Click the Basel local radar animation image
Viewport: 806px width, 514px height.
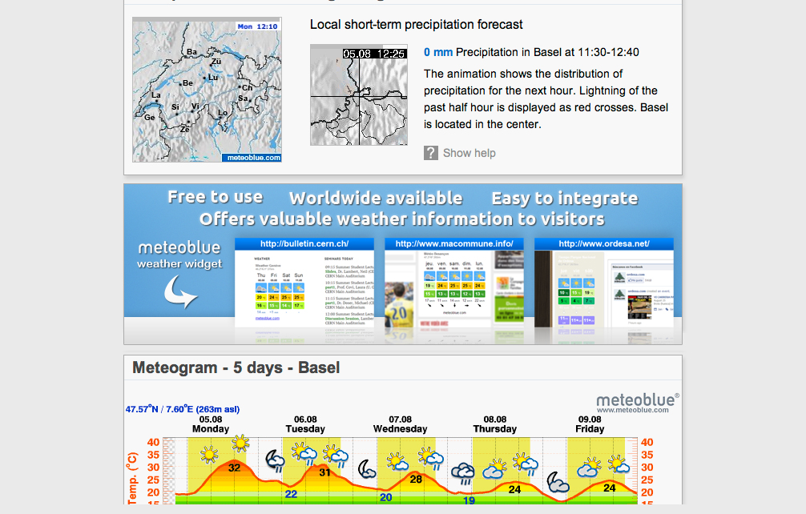[359, 94]
